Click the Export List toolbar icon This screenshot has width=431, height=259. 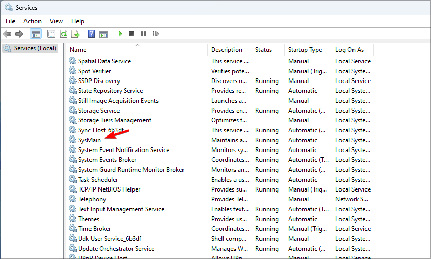[x=75, y=34]
